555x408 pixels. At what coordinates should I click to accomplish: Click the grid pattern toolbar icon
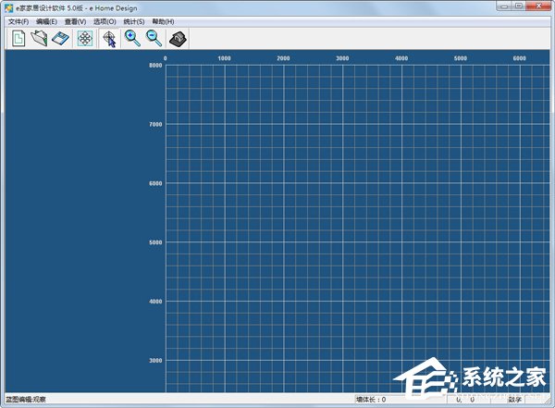[x=85, y=38]
